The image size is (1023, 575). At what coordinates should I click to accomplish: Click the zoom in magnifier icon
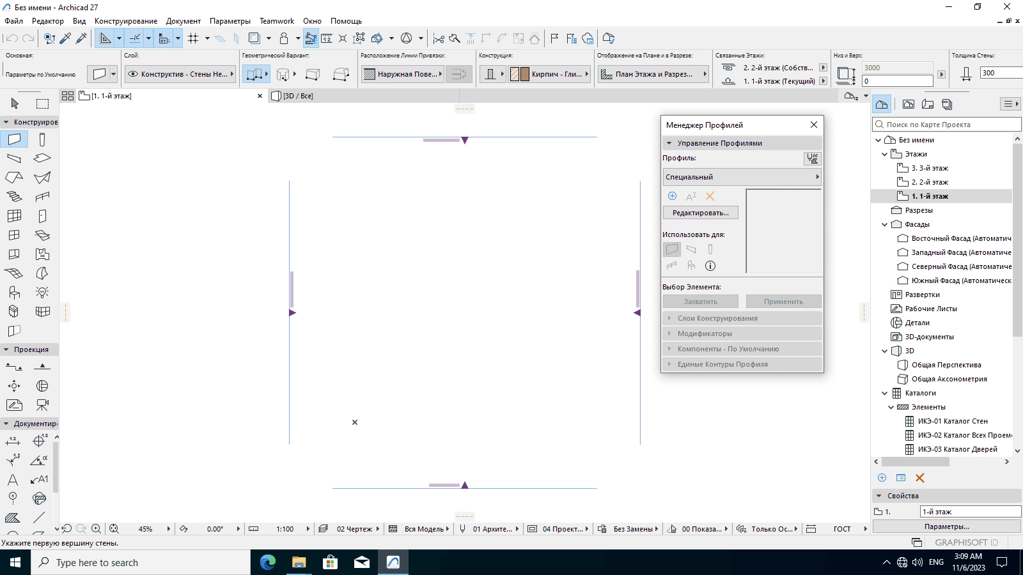pyautogui.click(x=96, y=528)
